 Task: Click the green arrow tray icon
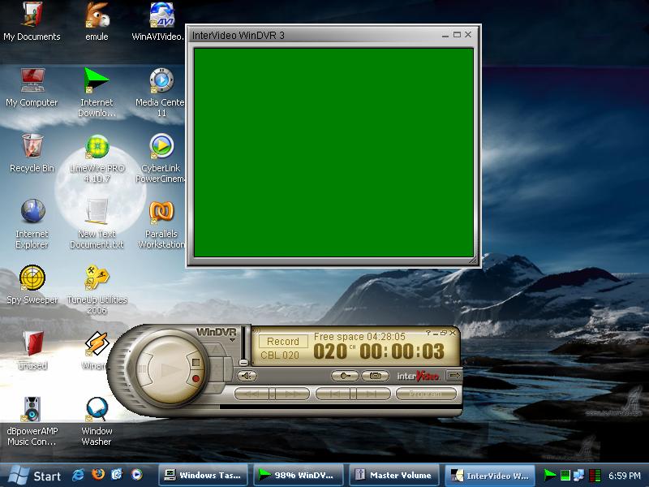550,475
